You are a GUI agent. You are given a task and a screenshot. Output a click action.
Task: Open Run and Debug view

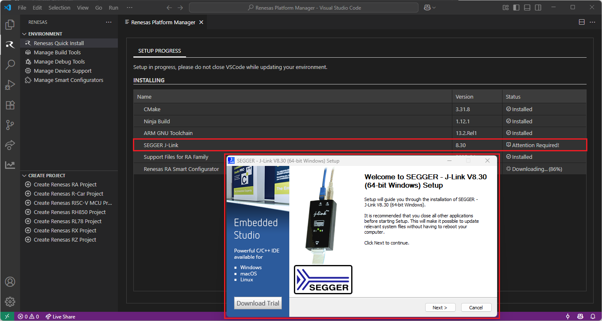pyautogui.click(x=10, y=85)
